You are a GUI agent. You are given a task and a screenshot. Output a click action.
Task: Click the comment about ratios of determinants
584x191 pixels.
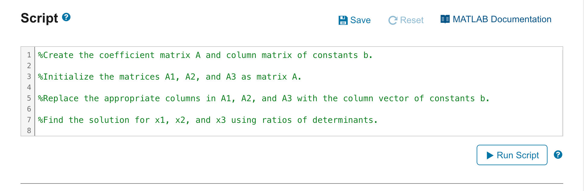208,120
